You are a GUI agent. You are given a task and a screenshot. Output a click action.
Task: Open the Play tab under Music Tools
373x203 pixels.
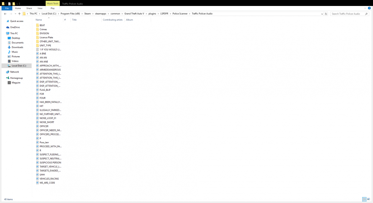tap(53, 8)
